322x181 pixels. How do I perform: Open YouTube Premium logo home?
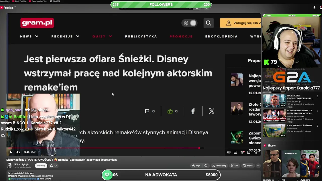point(7,8)
